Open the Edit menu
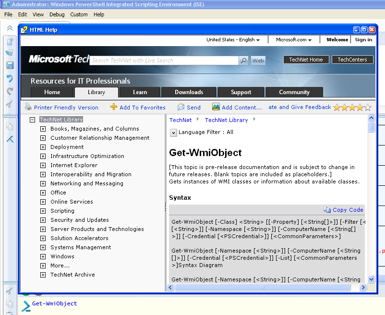 [x=23, y=14]
